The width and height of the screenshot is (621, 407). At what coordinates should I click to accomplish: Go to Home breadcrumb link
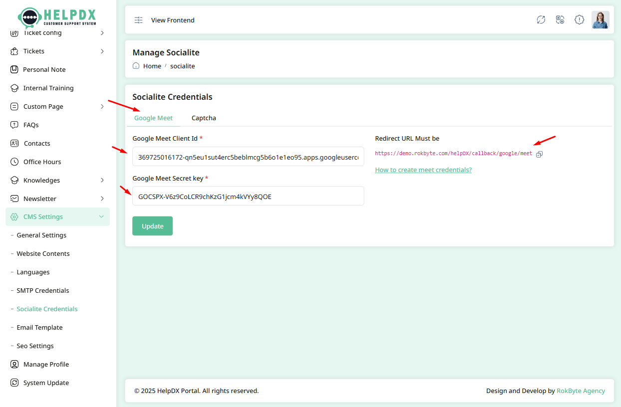tap(152, 66)
